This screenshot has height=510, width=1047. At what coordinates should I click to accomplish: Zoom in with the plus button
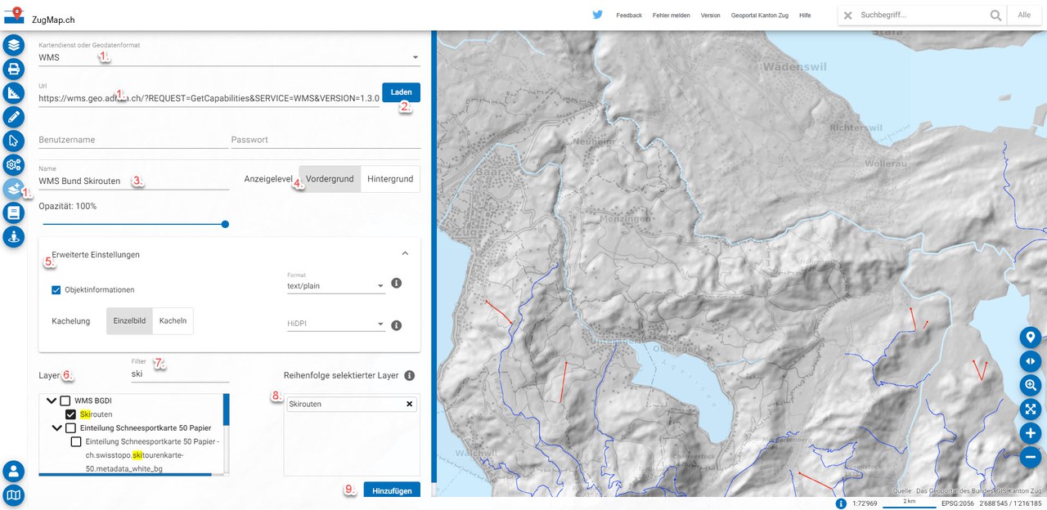click(x=1030, y=433)
